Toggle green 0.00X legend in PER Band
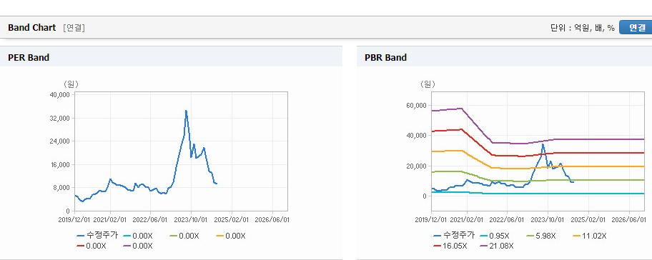Image resolution: width=652 pixels, height=260 pixels. [x=184, y=236]
